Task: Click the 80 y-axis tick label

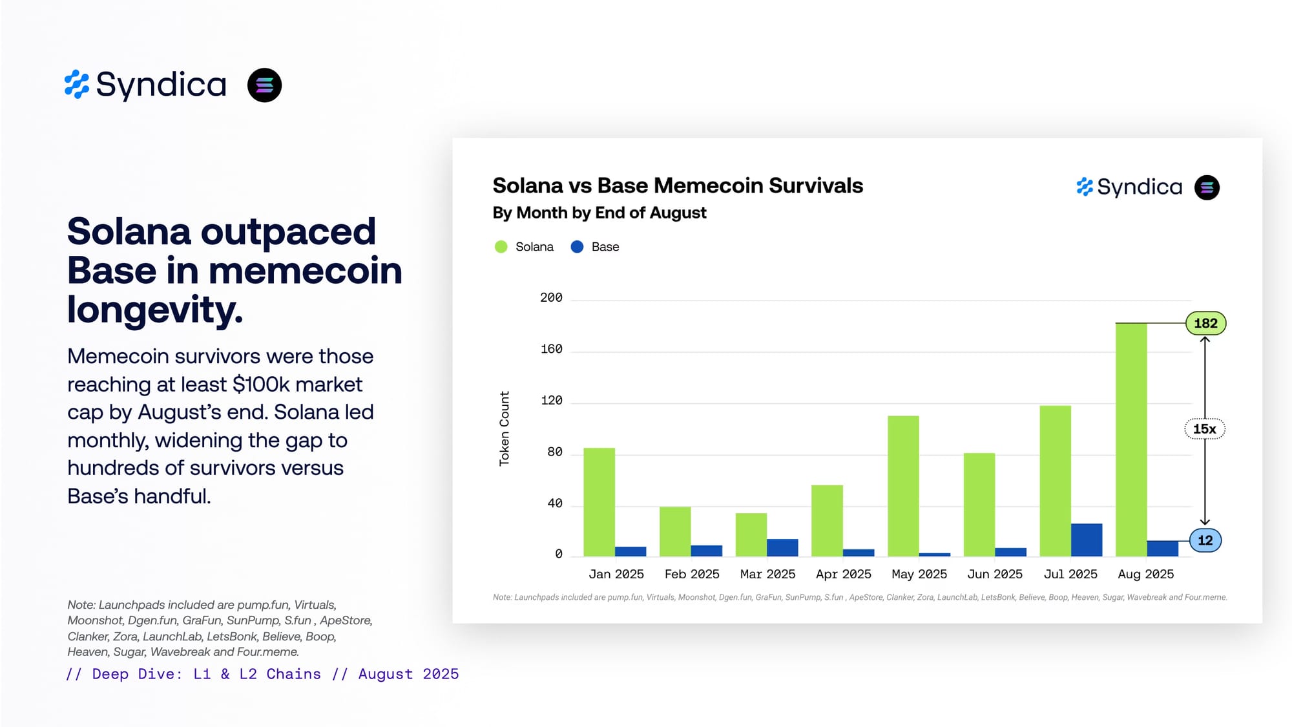Action: (x=555, y=452)
